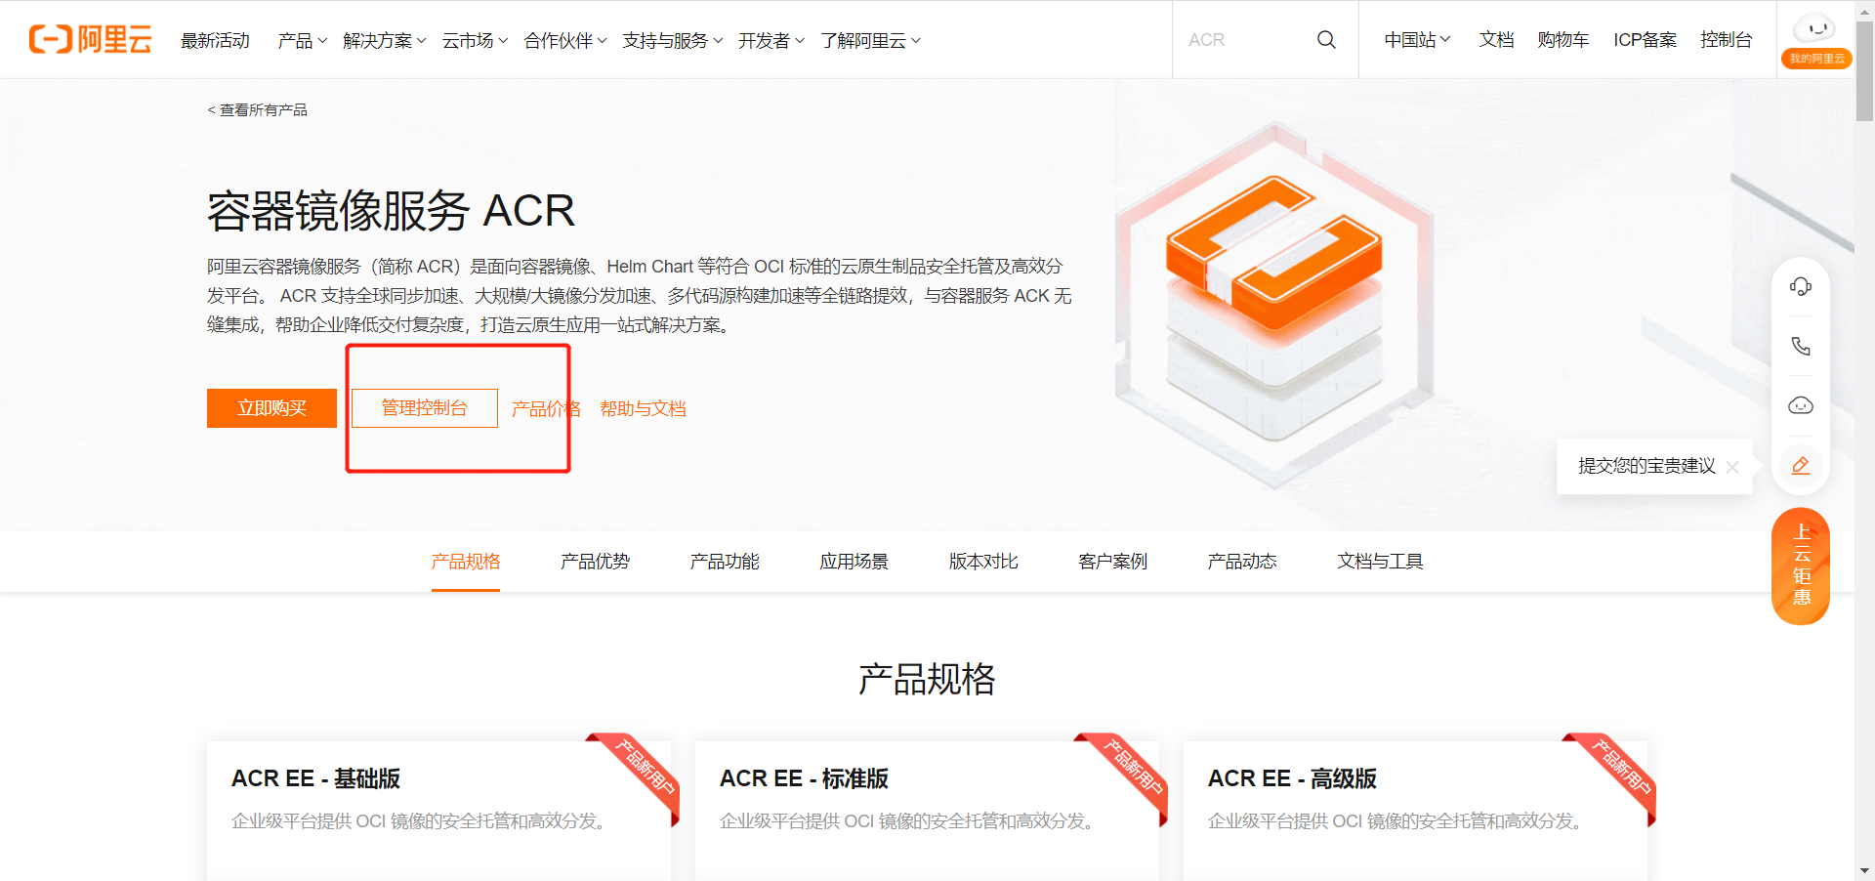The width and height of the screenshot is (1875, 881).
Task: Expand the 解决方案 dropdown
Action: (x=385, y=40)
